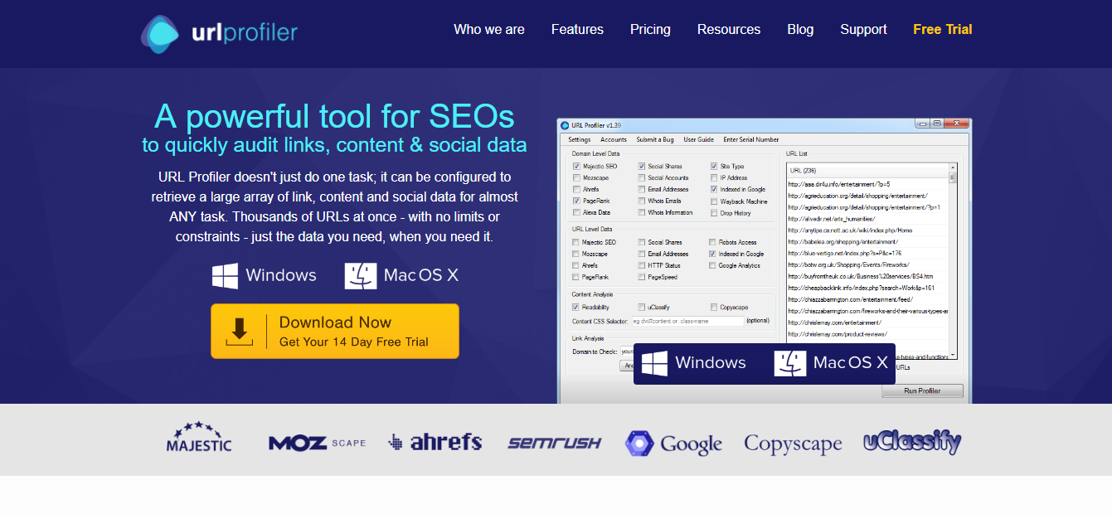
Task: Check the uClassify checkbox in Content Analysis
Action: click(642, 307)
